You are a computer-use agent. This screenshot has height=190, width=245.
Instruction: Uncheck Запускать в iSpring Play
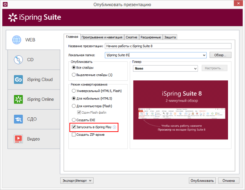[74, 127]
